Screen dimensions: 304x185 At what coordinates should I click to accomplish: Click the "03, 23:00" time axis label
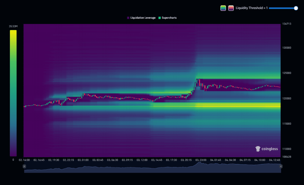click(x=201, y=160)
